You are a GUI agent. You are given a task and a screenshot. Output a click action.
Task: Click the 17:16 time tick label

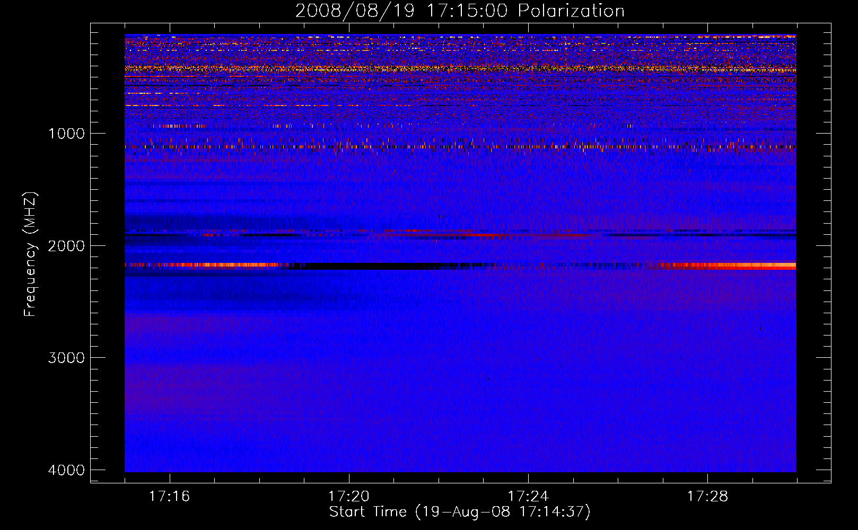pos(169,496)
